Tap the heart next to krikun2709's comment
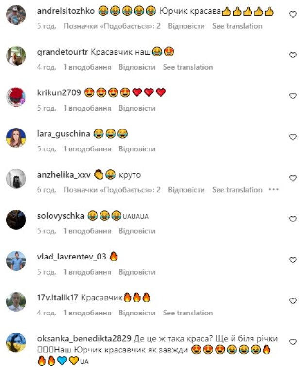The image size is (301, 370). click(293, 96)
